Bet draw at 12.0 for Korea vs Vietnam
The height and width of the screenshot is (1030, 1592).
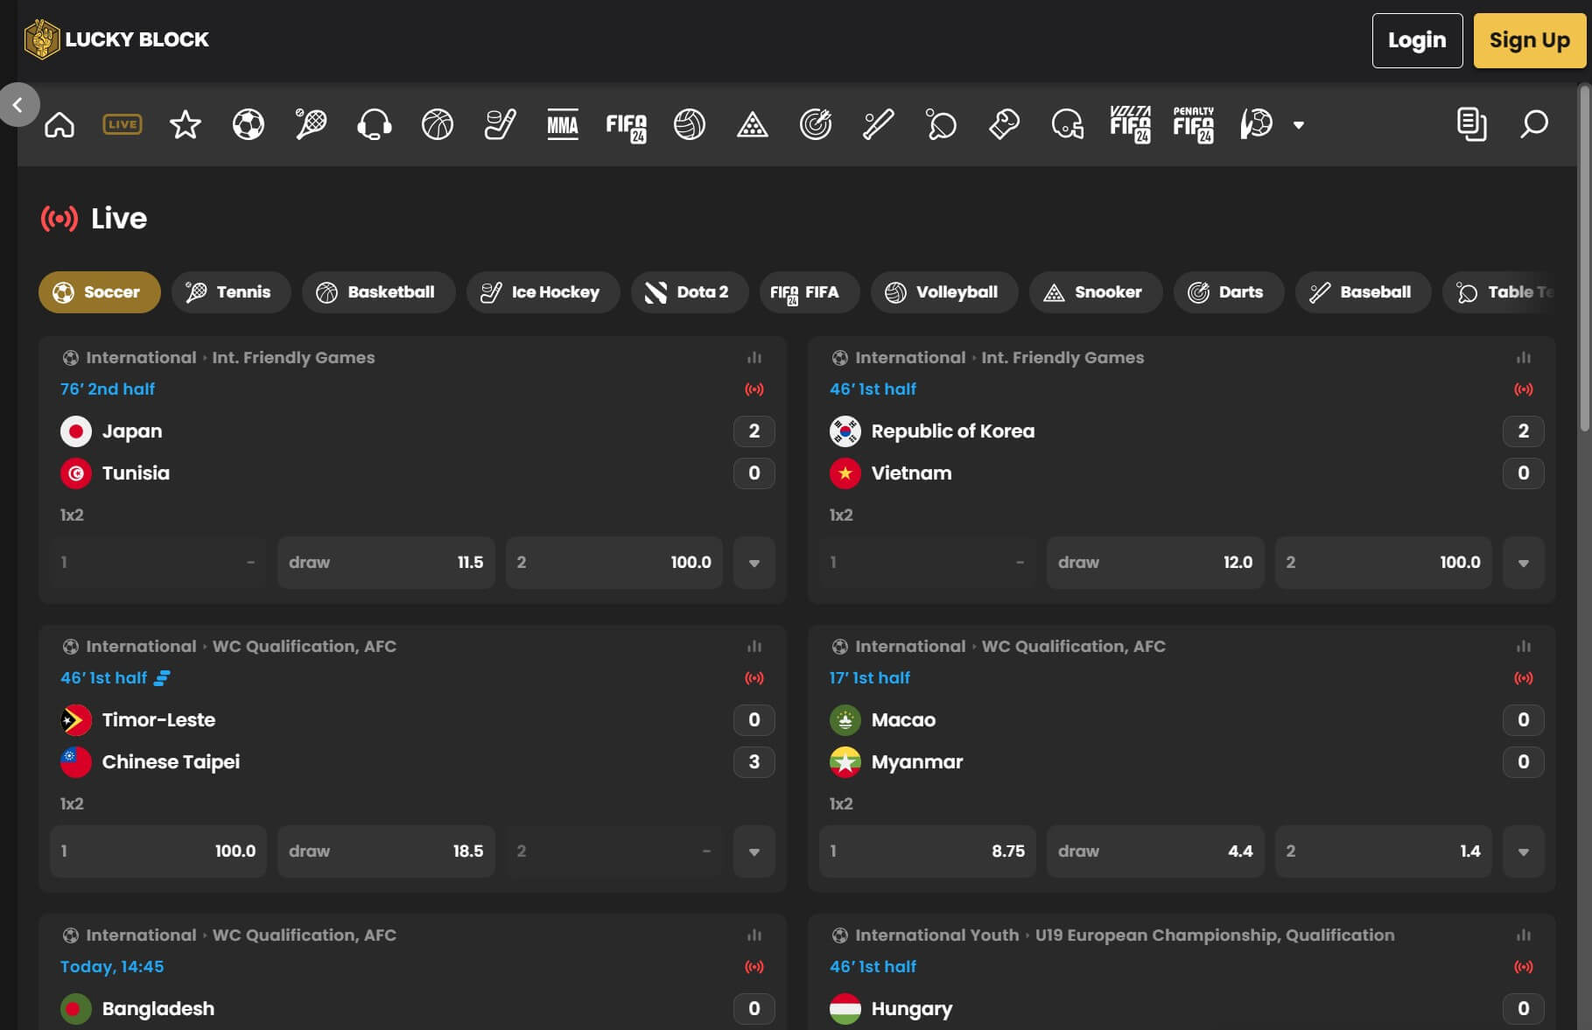pos(1155,563)
